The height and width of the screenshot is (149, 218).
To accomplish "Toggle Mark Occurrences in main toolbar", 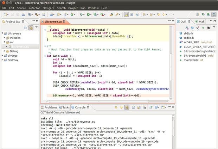I will pos(126,15).
